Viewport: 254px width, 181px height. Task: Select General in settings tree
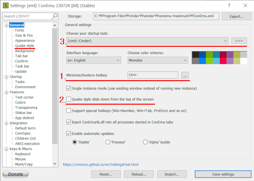[17, 25]
